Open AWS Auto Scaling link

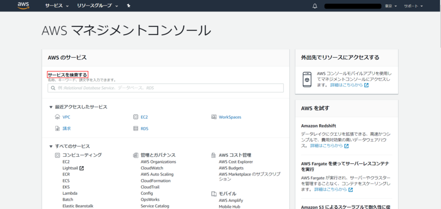[x=157, y=174]
